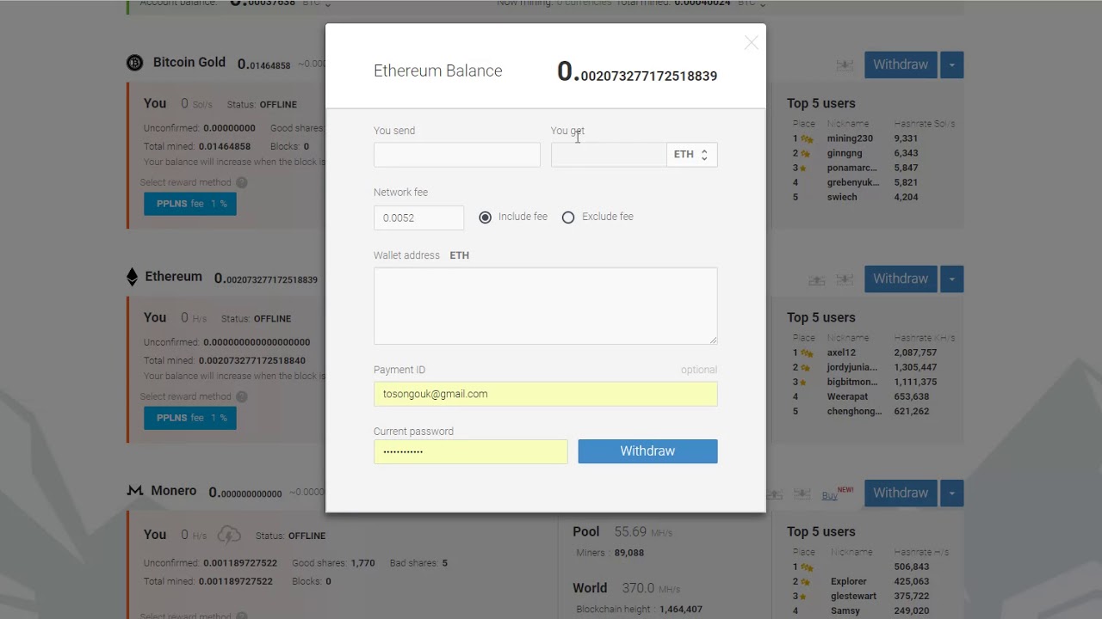Open dropdown arrow beside Ethereum Withdraw

point(952,279)
